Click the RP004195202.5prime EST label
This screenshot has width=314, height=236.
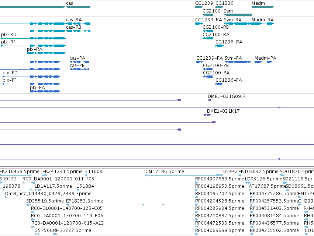pyautogui.click(x=220, y=194)
